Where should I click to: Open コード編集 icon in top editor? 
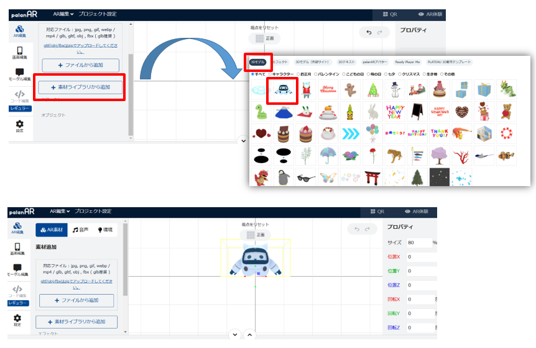point(19,96)
